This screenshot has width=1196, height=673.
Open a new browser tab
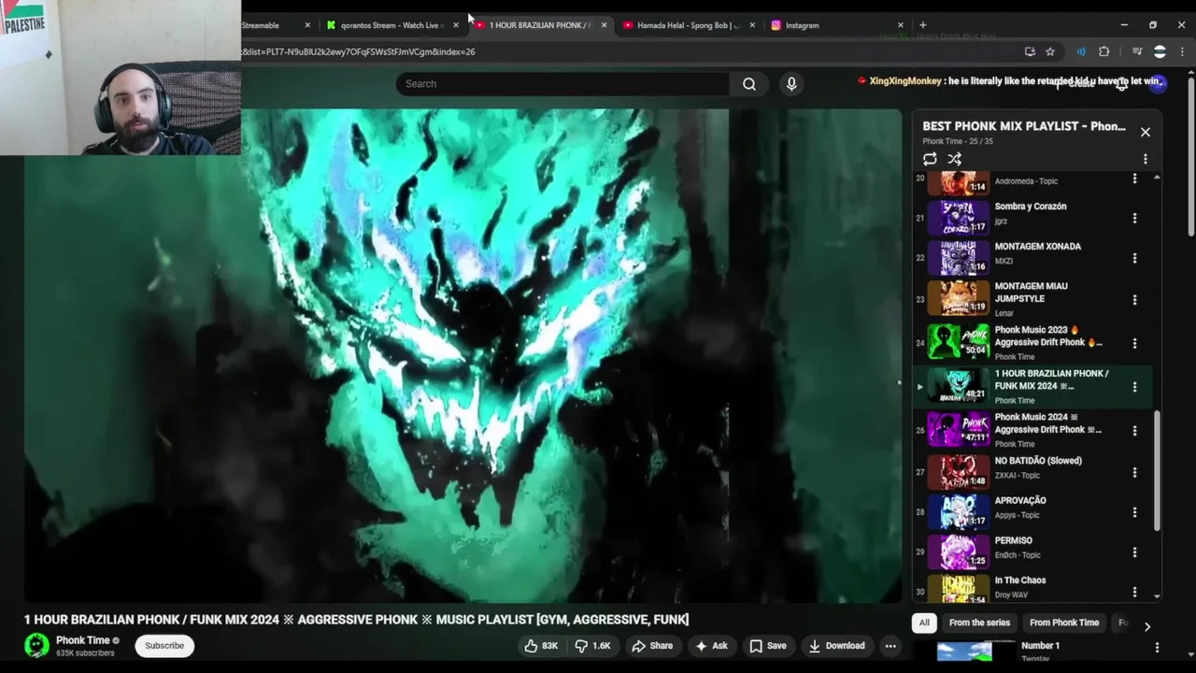pyautogui.click(x=922, y=25)
